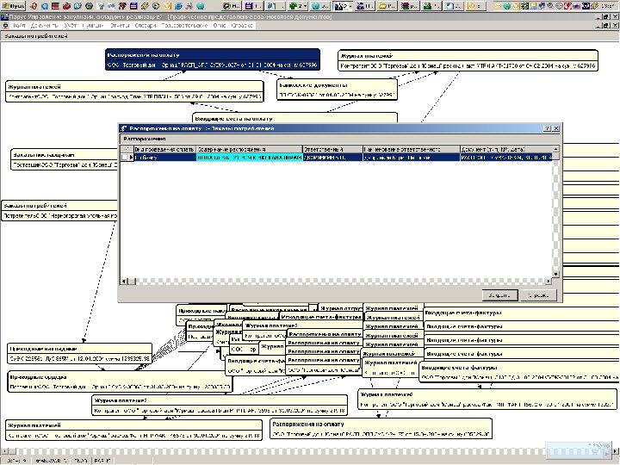Select the Приходные ордера node
Image resolution: width=620 pixels, height=465 pixels.
(x=120, y=381)
